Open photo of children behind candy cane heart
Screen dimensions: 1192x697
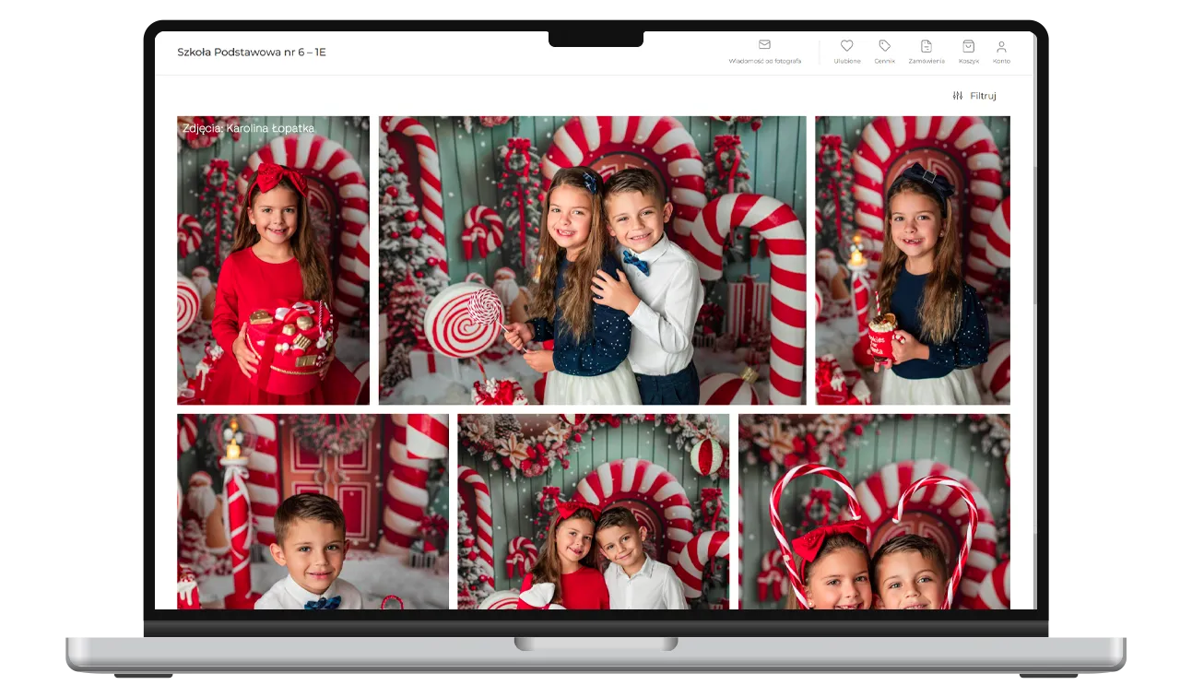pos(874,511)
